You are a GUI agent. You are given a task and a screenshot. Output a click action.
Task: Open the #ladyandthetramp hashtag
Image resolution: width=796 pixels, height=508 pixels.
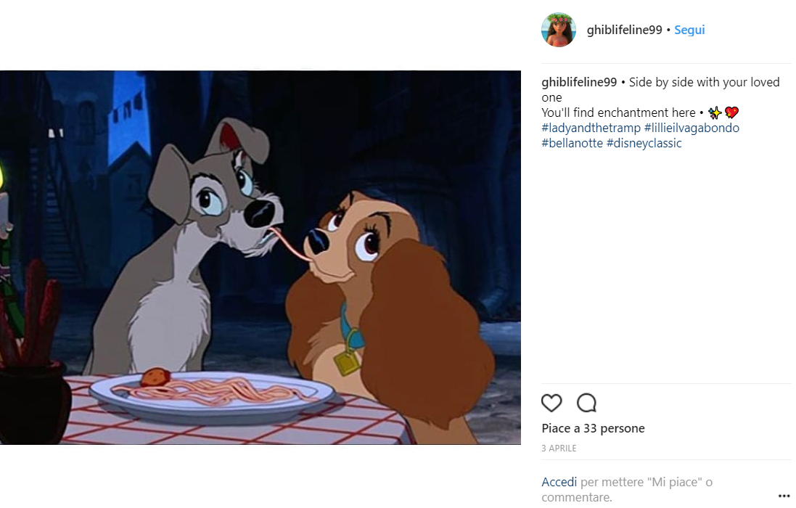pyautogui.click(x=591, y=128)
